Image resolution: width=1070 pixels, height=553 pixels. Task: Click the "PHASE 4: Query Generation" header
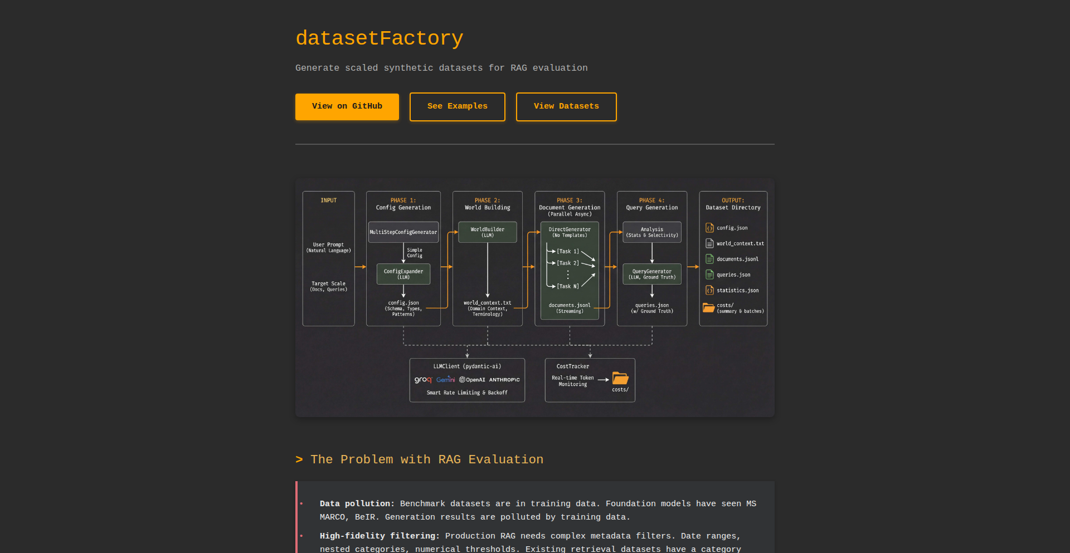[x=652, y=204]
